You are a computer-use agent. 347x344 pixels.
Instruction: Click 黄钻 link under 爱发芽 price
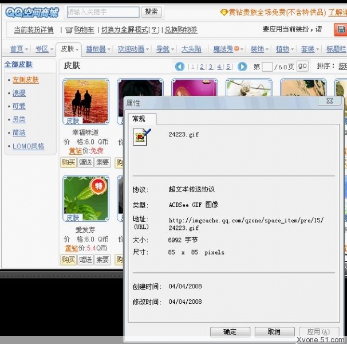(72, 248)
